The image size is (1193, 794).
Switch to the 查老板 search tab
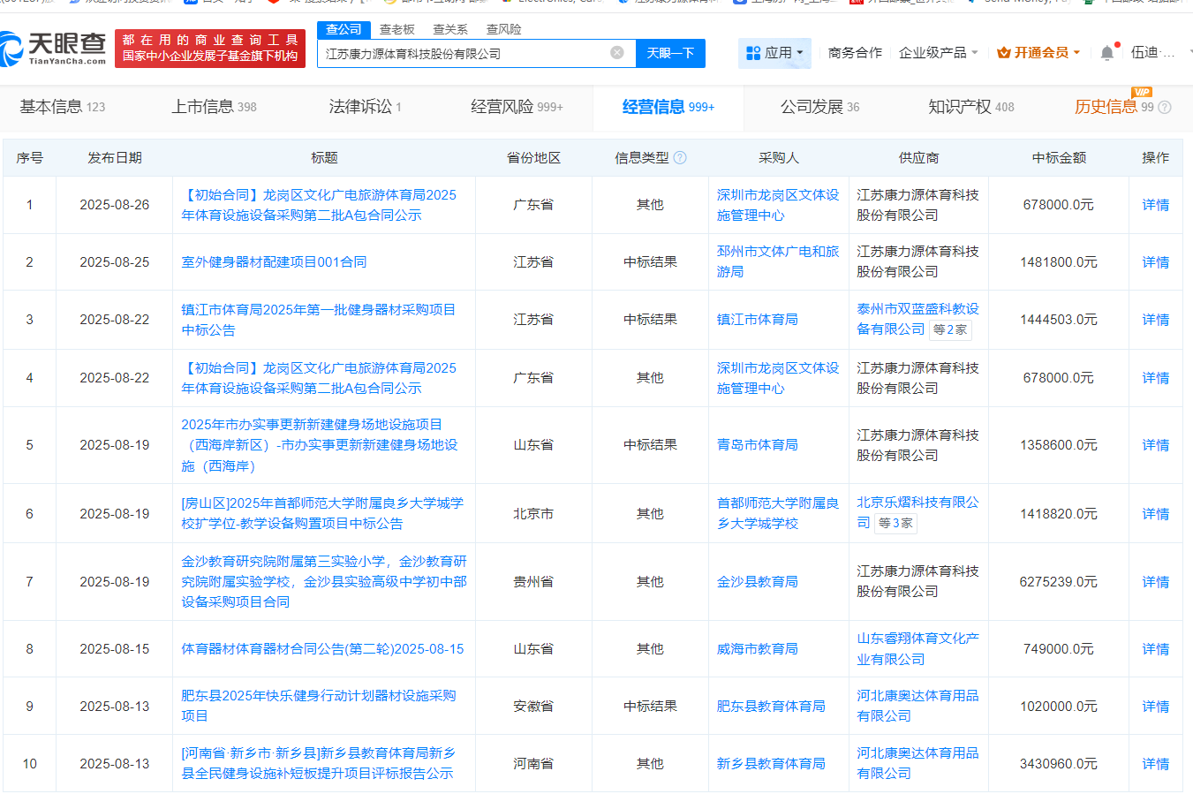click(x=396, y=29)
